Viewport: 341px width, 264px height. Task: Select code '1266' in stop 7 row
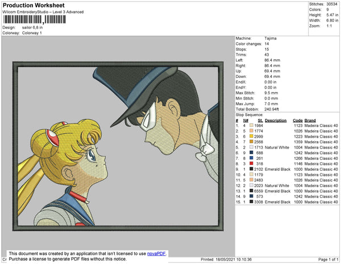pyautogui.click(x=298, y=158)
